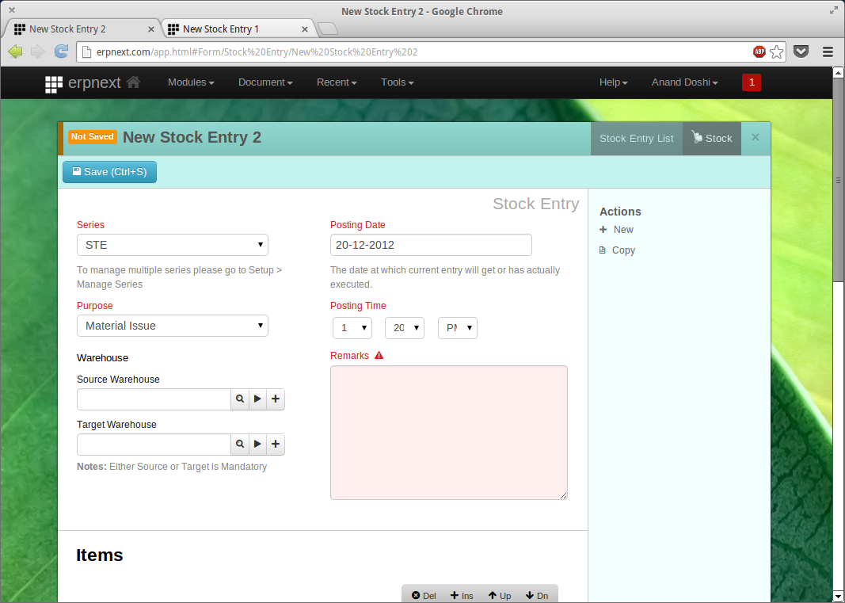This screenshot has width=845, height=603.
Task: Click inside the Remarks text area
Action: tap(449, 433)
